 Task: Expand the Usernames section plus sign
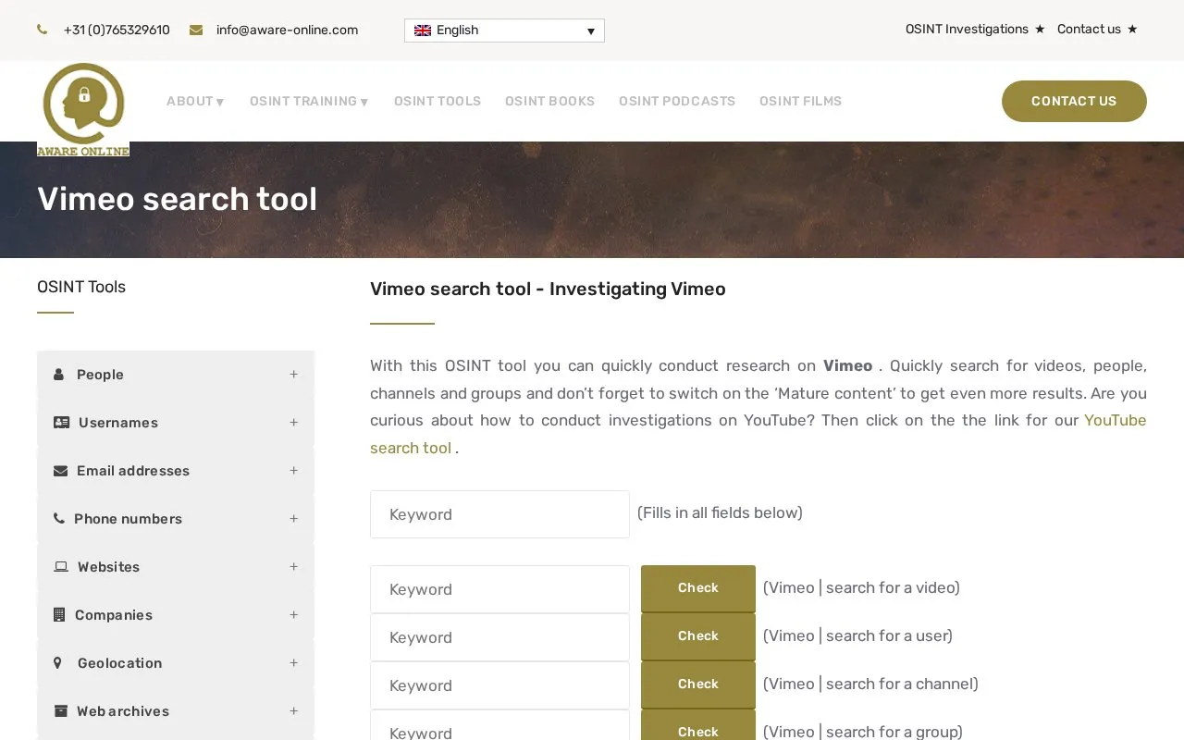[293, 423]
